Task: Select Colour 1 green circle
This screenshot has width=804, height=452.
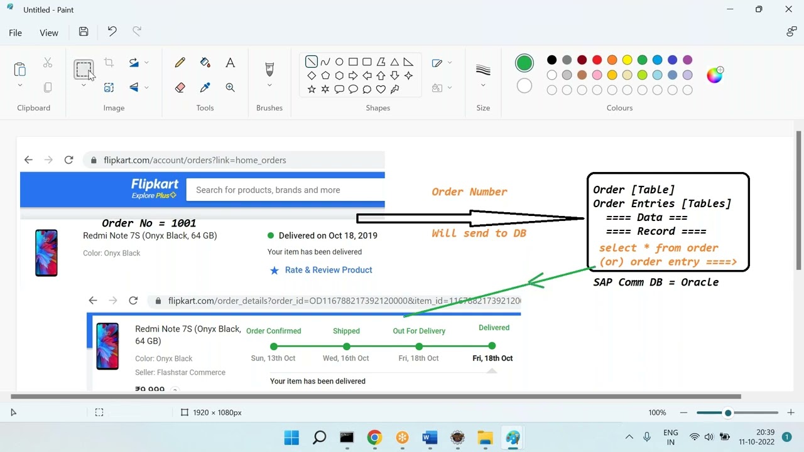Action: pyautogui.click(x=524, y=63)
